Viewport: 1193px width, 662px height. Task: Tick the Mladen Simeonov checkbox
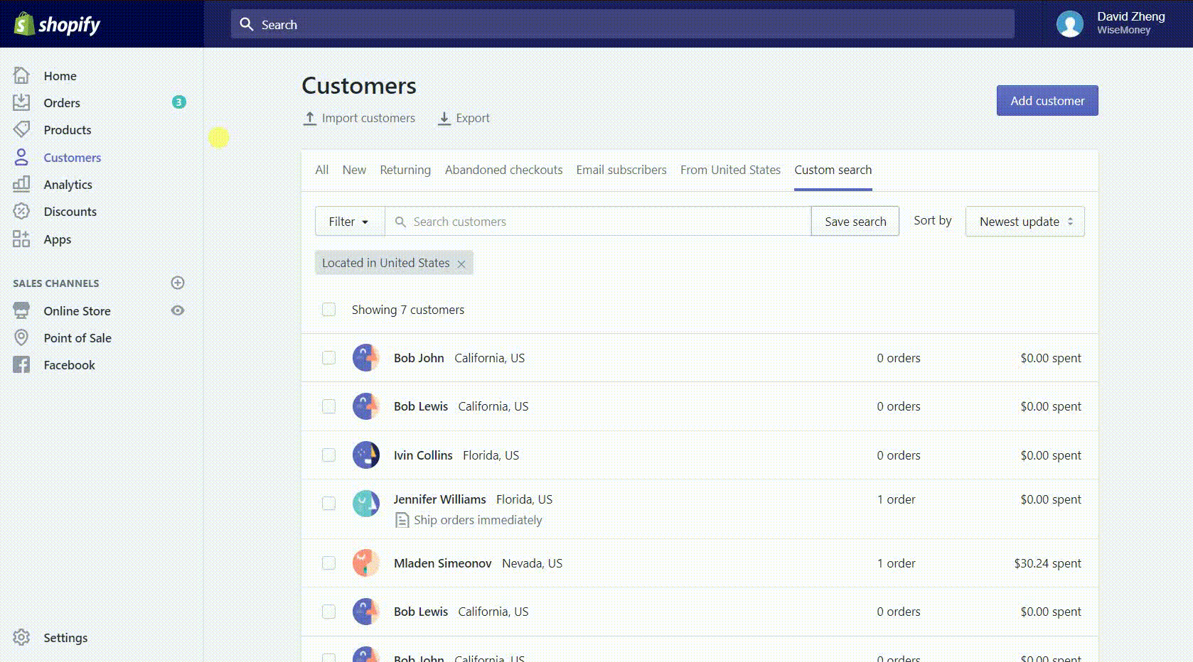[328, 563]
